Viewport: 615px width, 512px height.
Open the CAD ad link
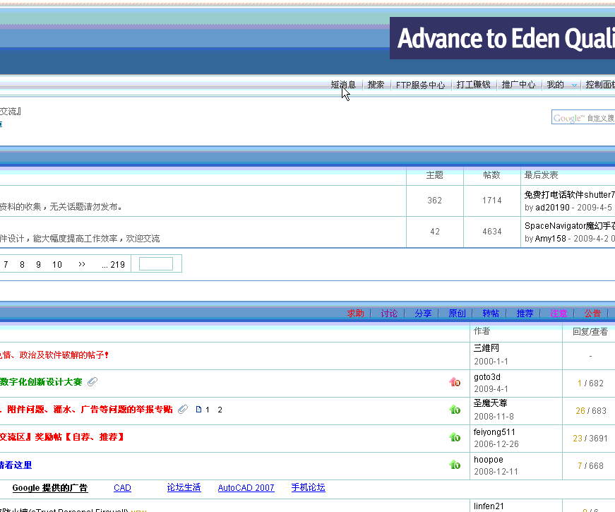[122, 488]
